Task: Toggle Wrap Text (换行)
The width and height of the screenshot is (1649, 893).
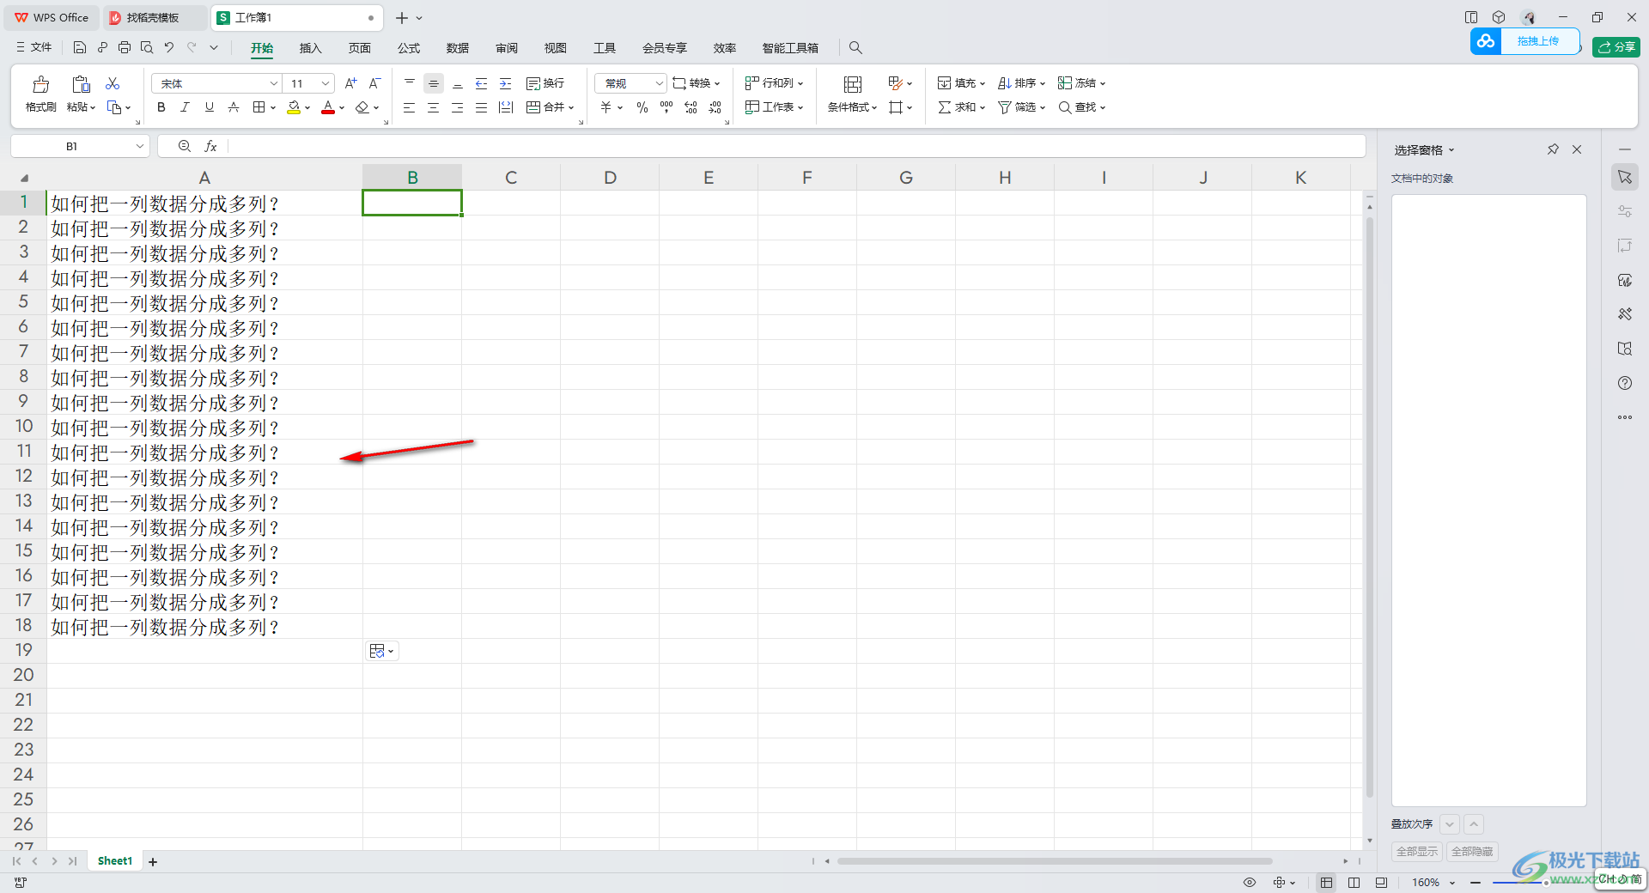Action: 545,83
